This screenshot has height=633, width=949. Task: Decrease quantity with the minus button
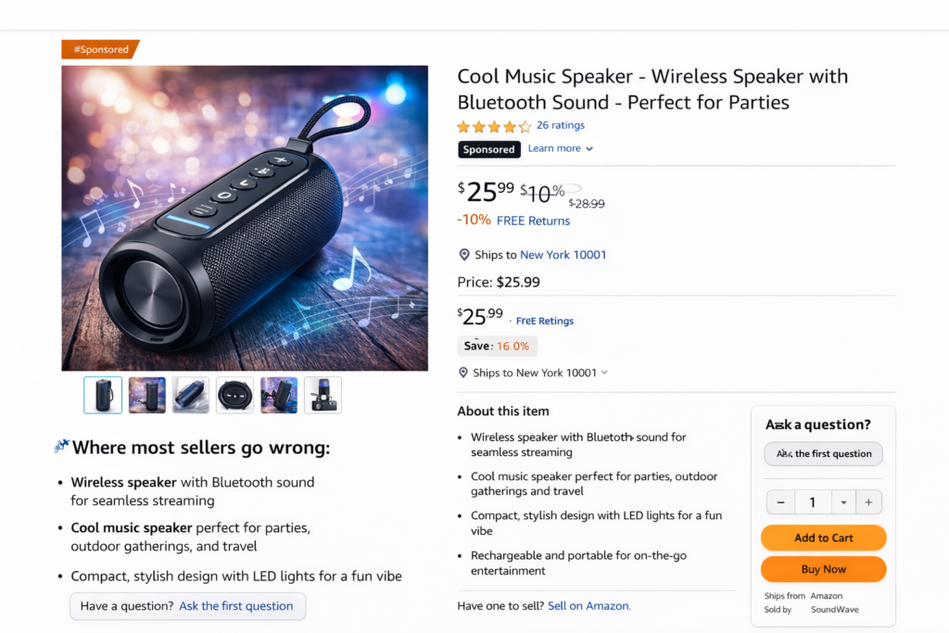[x=780, y=502]
